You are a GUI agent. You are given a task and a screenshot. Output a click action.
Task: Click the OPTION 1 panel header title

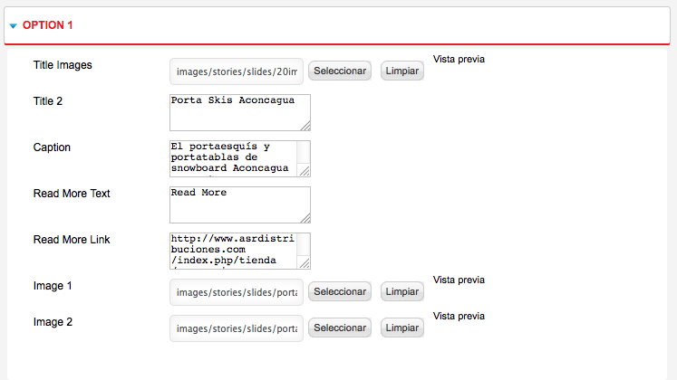pos(47,25)
